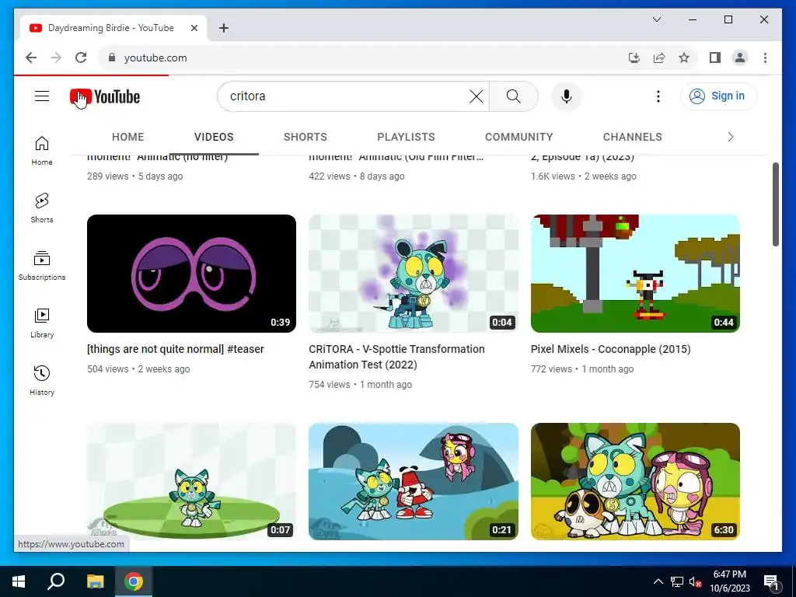Image resolution: width=796 pixels, height=597 pixels.
Task: Play the 0:07 green platform thumbnail
Action: pos(191,481)
